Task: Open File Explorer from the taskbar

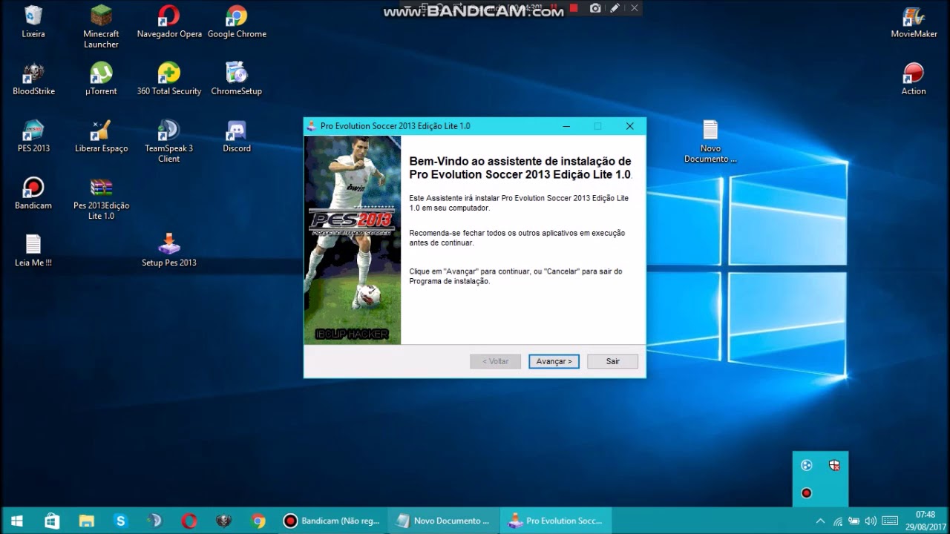Action: 87,521
